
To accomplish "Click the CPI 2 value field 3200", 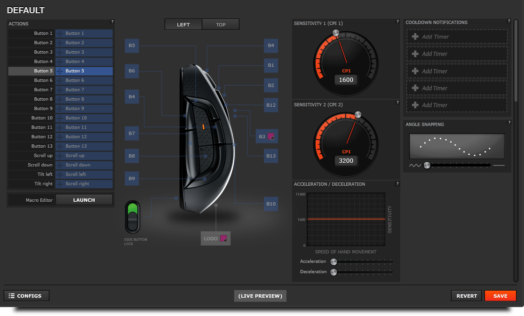I will (346, 161).
